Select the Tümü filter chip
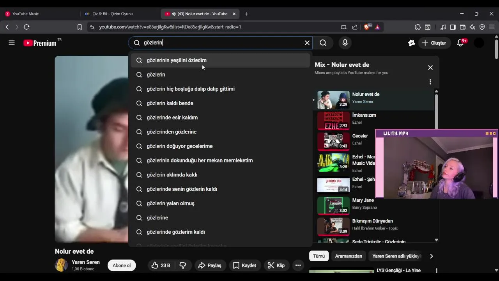Viewport: 499px width, 281px height. (319, 256)
